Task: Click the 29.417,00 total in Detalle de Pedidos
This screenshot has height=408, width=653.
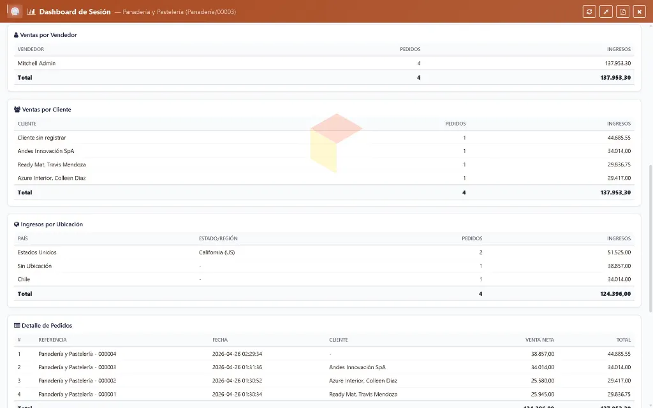Action: (x=619, y=381)
